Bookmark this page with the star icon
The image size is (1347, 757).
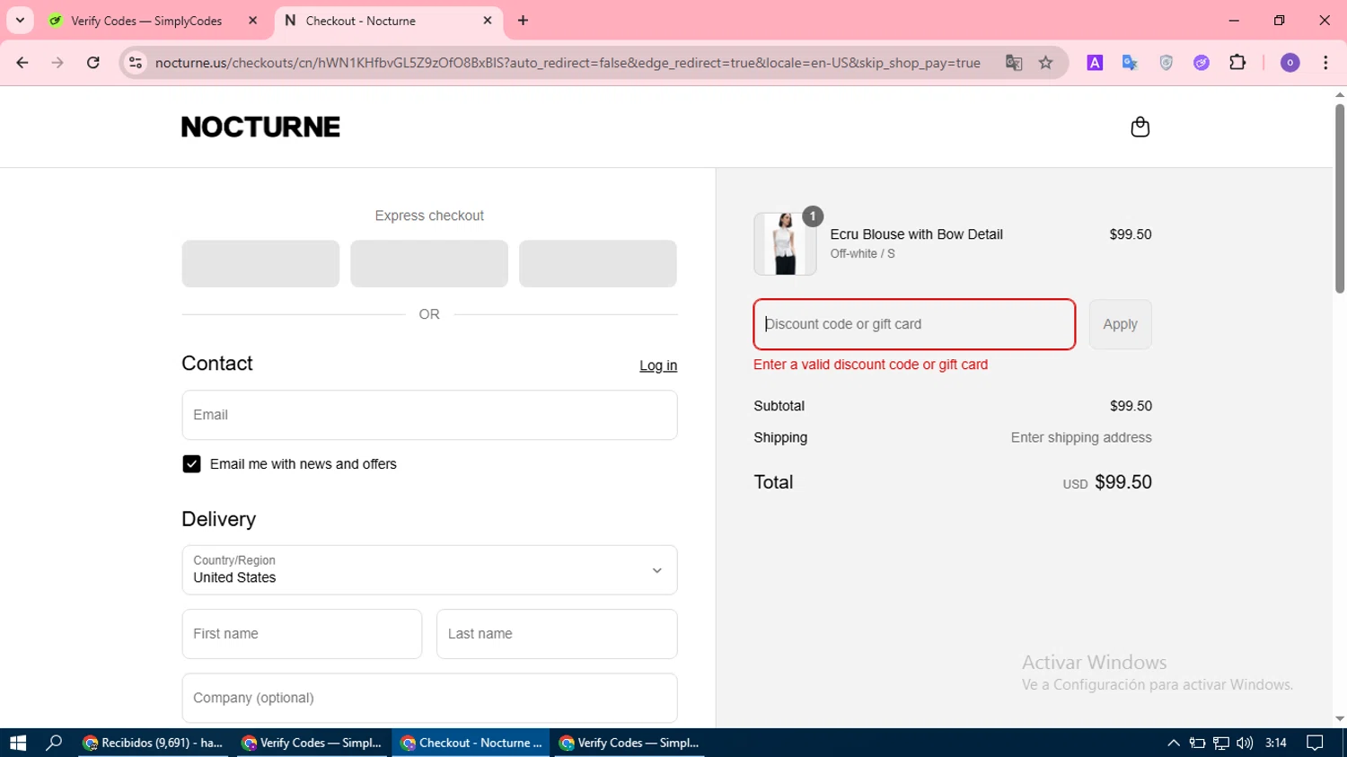click(x=1046, y=63)
